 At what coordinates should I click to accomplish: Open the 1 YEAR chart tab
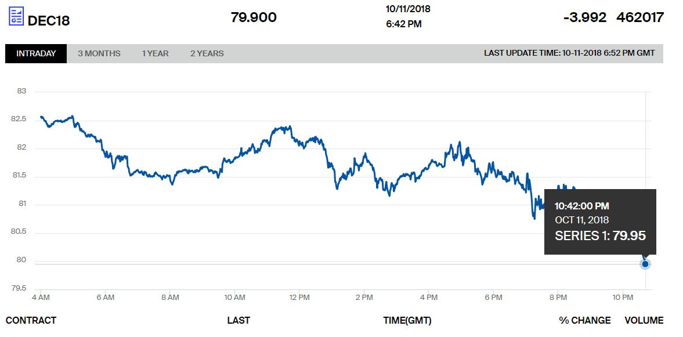156,53
